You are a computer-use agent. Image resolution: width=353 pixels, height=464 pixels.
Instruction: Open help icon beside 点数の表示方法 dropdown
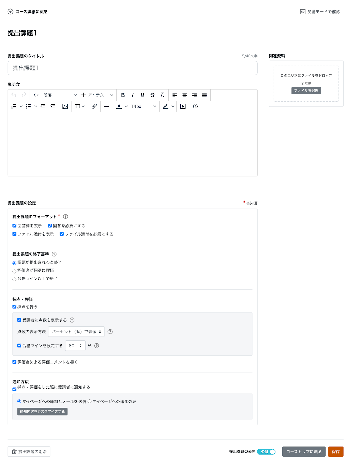pyautogui.click(x=110, y=332)
